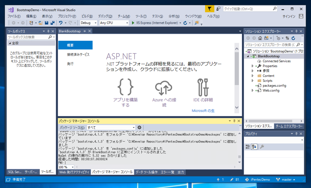
Task: Open the ビルド(B) menu
Action: click(x=87, y=16)
